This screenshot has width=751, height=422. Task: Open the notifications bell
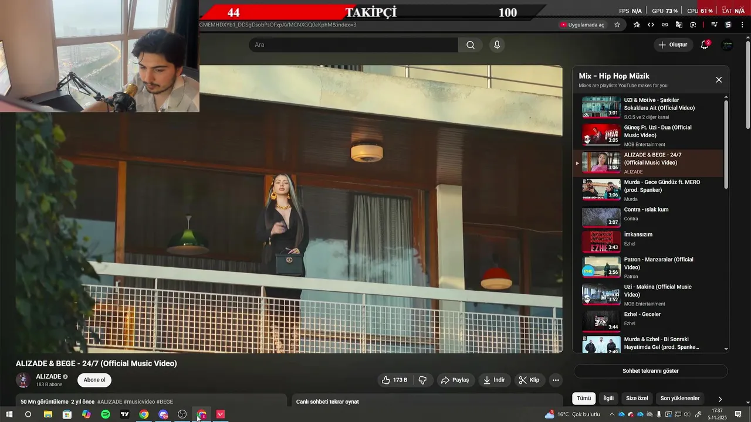[705, 45]
